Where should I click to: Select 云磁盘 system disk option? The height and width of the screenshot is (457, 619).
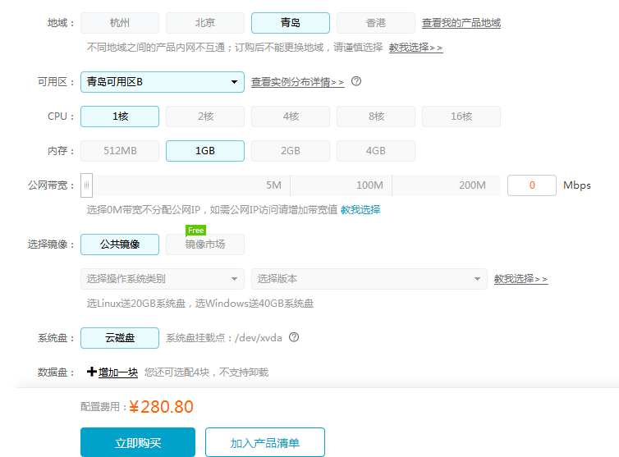(120, 338)
